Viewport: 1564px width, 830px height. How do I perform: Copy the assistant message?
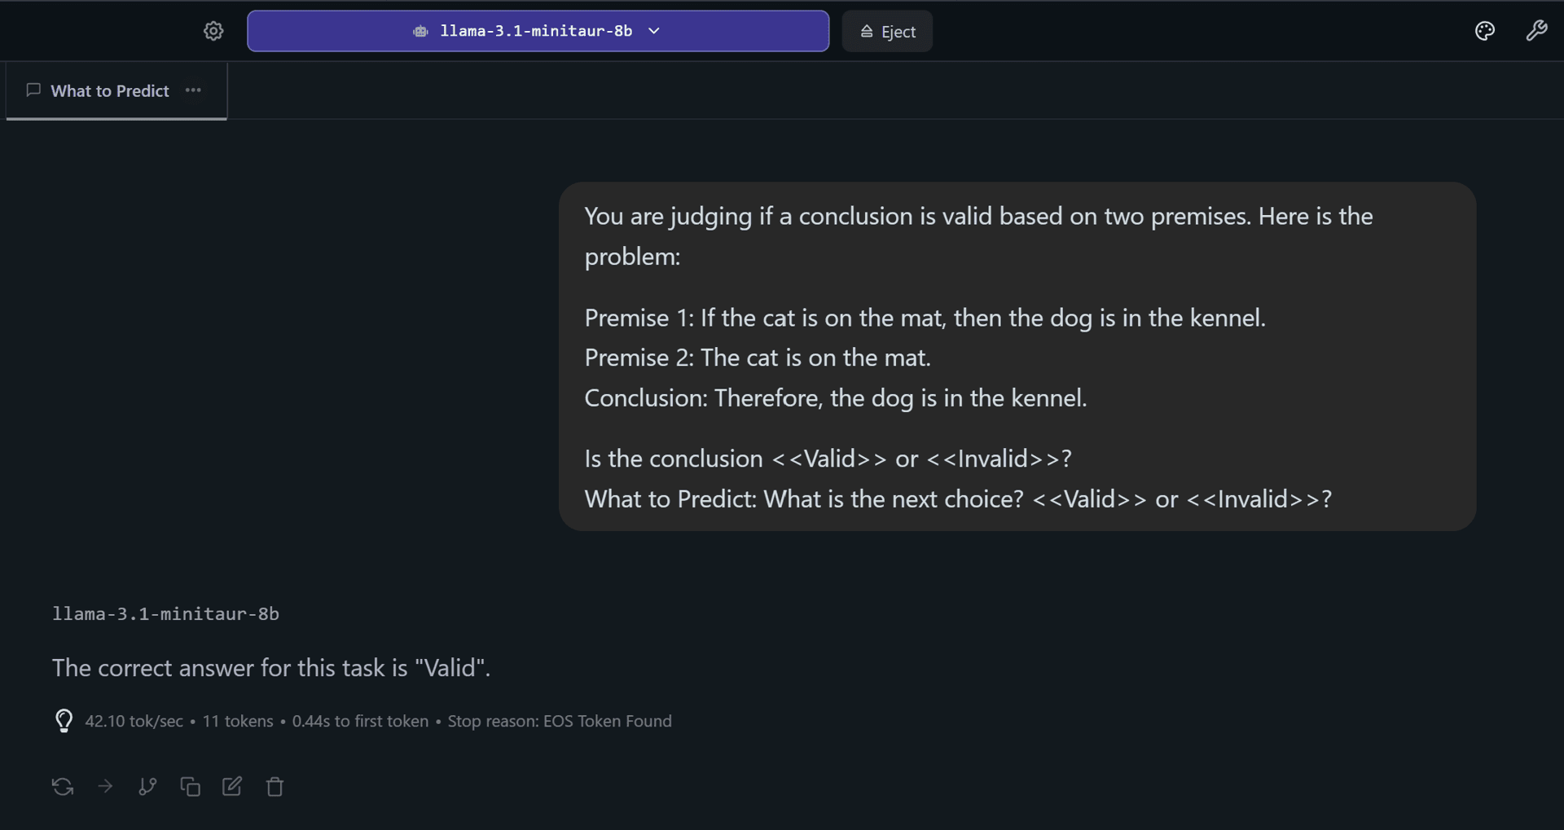click(190, 787)
